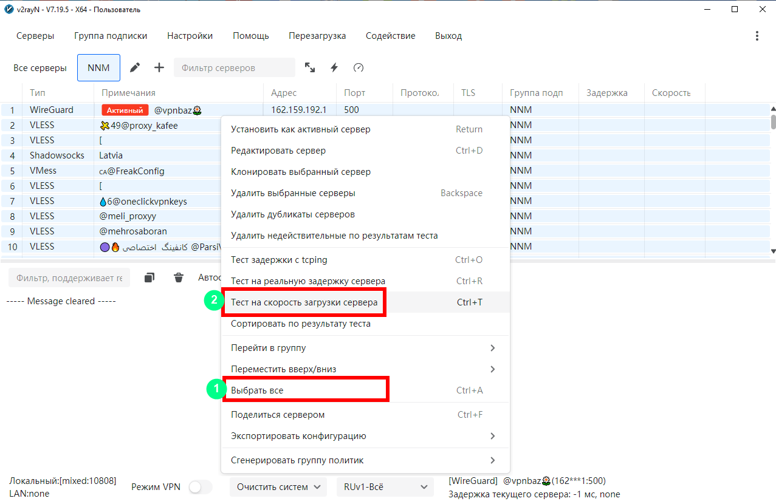Select the NNM subscription group tab
The width and height of the screenshot is (776, 504).
(x=98, y=67)
